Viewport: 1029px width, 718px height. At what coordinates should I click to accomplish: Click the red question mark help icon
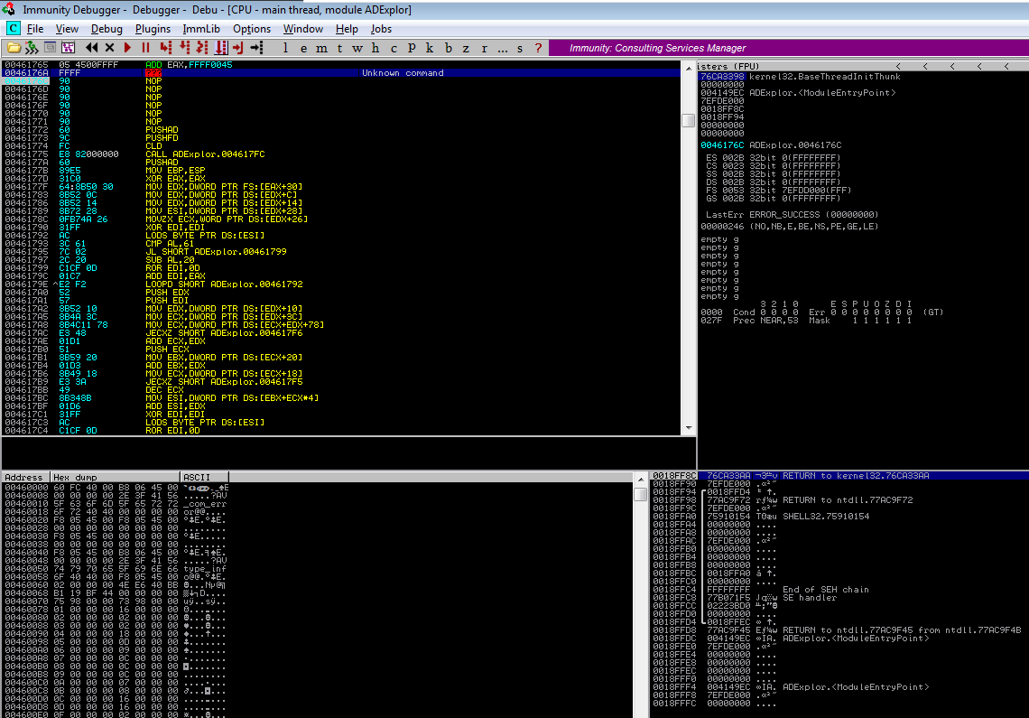click(x=539, y=48)
